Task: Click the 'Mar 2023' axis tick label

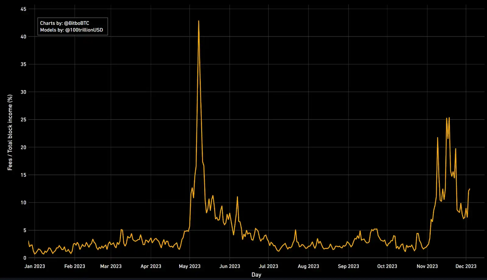Action: [111, 266]
